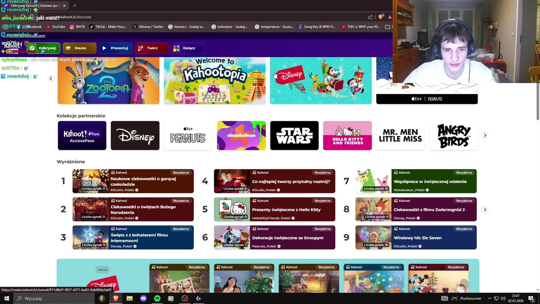Open the Angry Birds collection
The height and width of the screenshot is (304, 540).
click(454, 136)
